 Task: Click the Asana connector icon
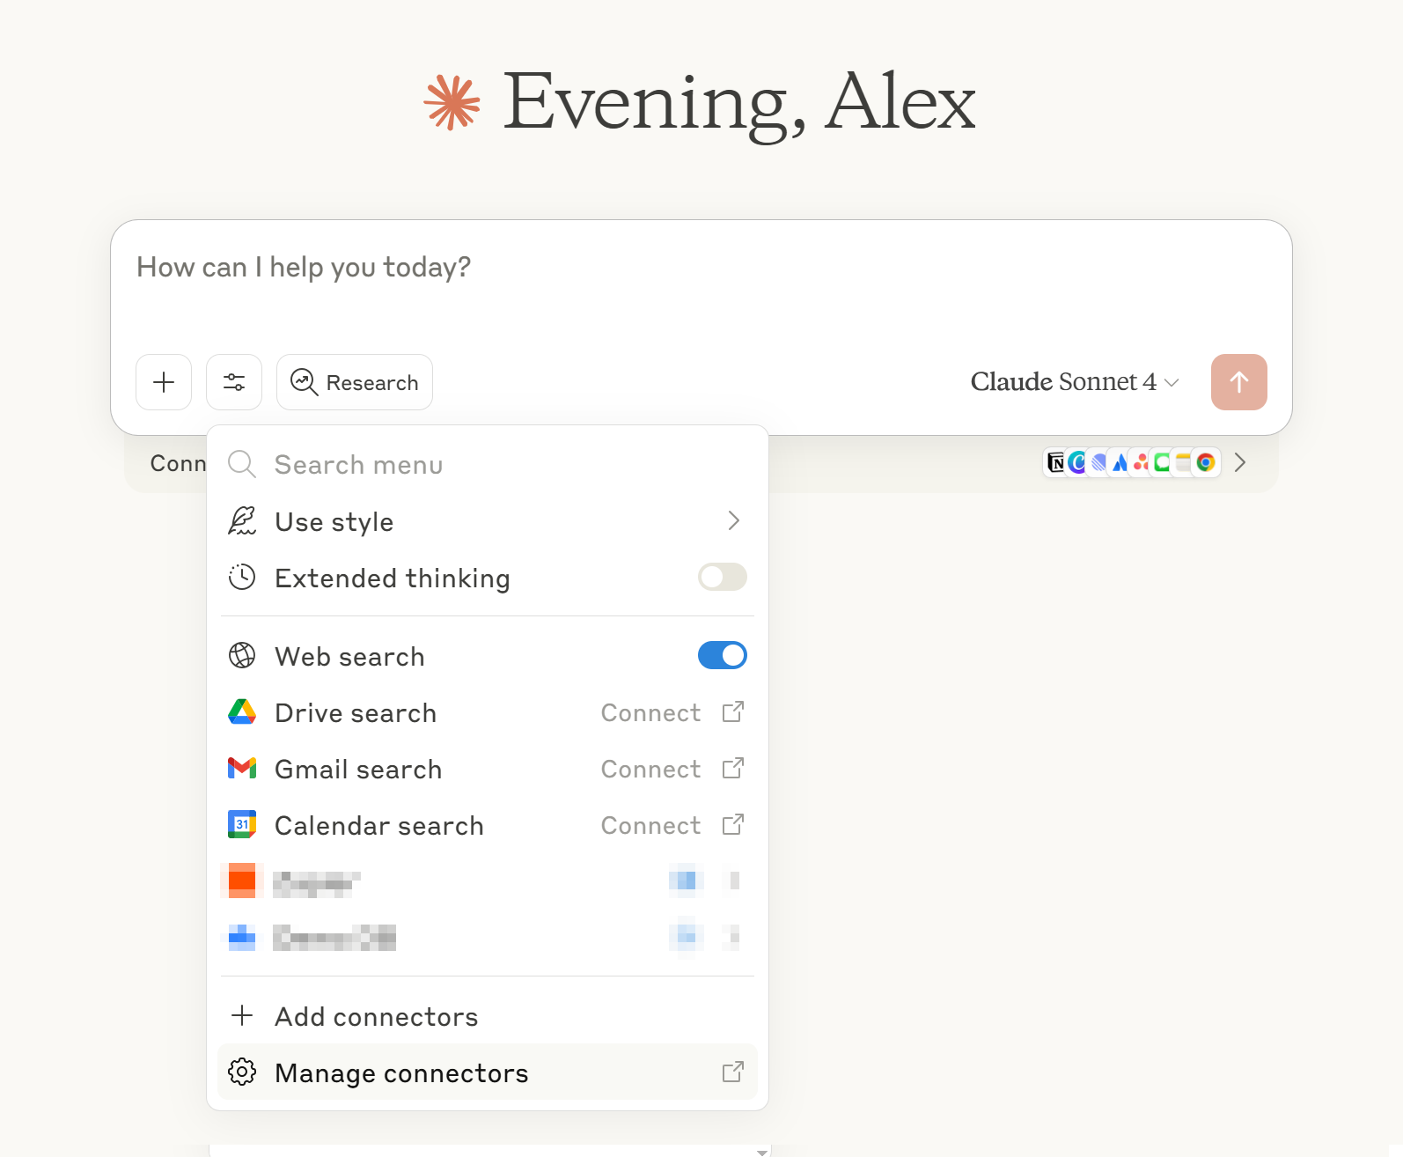click(1141, 462)
